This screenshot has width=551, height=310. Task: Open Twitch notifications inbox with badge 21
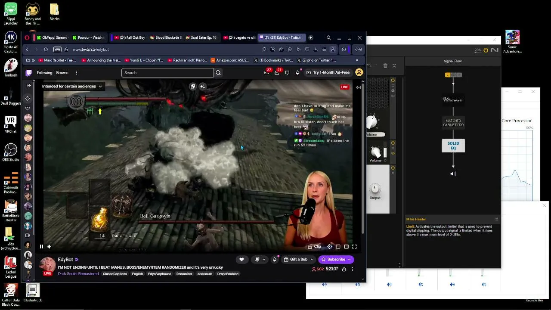[277, 72]
